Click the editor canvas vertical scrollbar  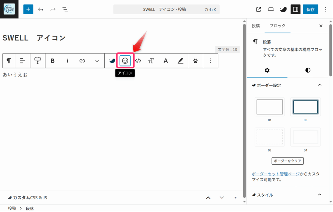(x=245, y=111)
